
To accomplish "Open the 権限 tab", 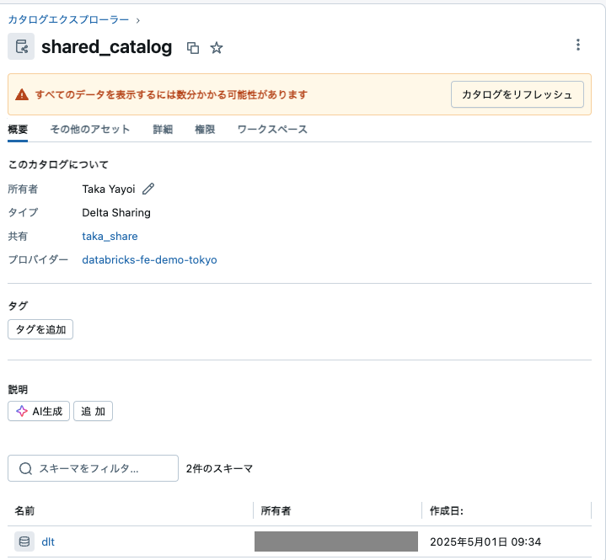I will click(x=205, y=130).
